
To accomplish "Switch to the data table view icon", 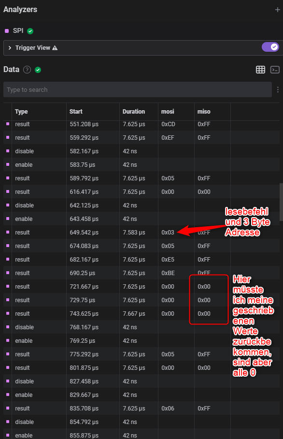I will tap(260, 70).
